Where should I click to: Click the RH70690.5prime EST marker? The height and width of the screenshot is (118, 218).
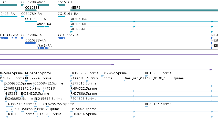pyautogui.click(x=87, y=81)
